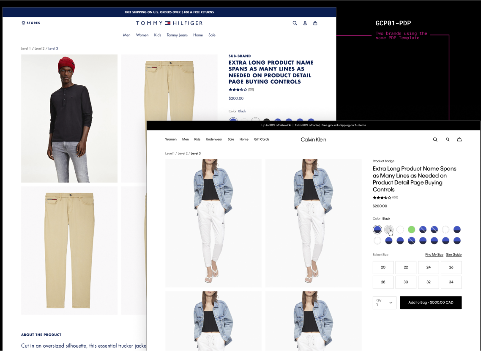Click the About The Product heading
Viewport: 481px width, 351px height.
click(41, 335)
